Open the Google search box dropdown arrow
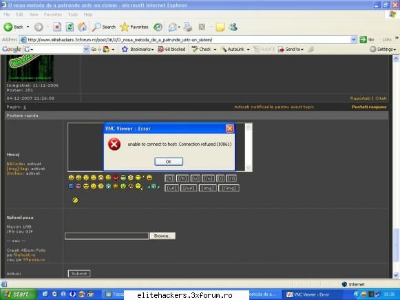The height and width of the screenshot is (300, 400). click(x=86, y=49)
